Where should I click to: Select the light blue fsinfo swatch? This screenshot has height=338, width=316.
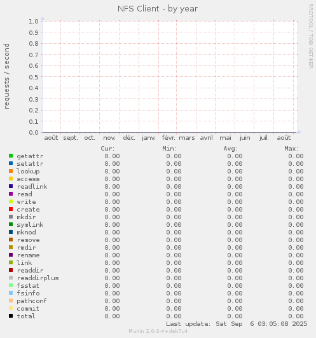tap(11, 293)
